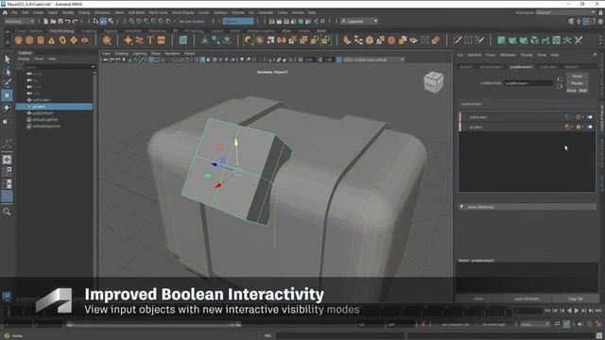
Task: Open the playback speed dropdown at the bottom
Action: click(x=535, y=325)
